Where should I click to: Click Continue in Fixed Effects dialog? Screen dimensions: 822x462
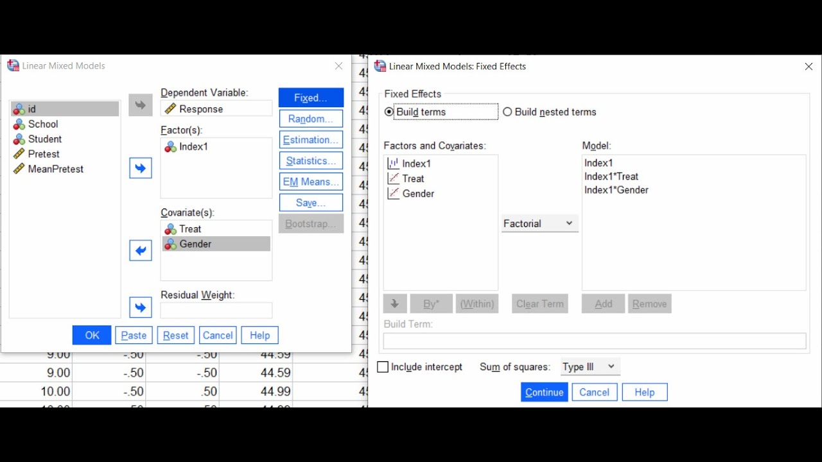coord(545,392)
